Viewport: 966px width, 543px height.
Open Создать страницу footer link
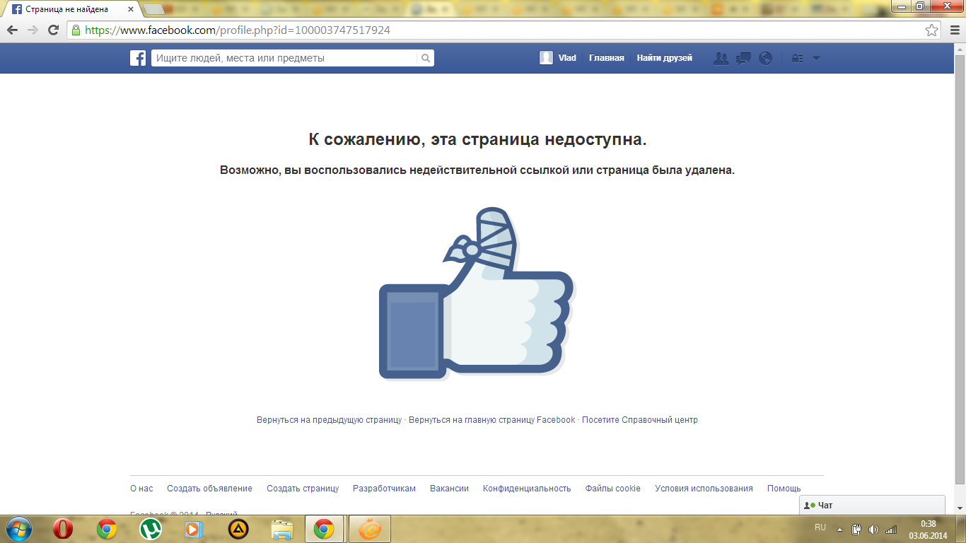(x=303, y=489)
